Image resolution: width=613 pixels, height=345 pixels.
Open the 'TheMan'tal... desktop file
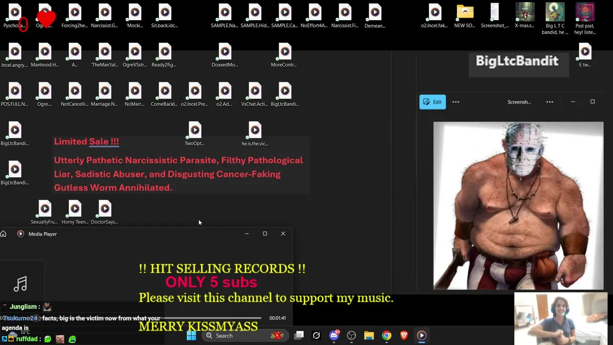[x=104, y=56]
